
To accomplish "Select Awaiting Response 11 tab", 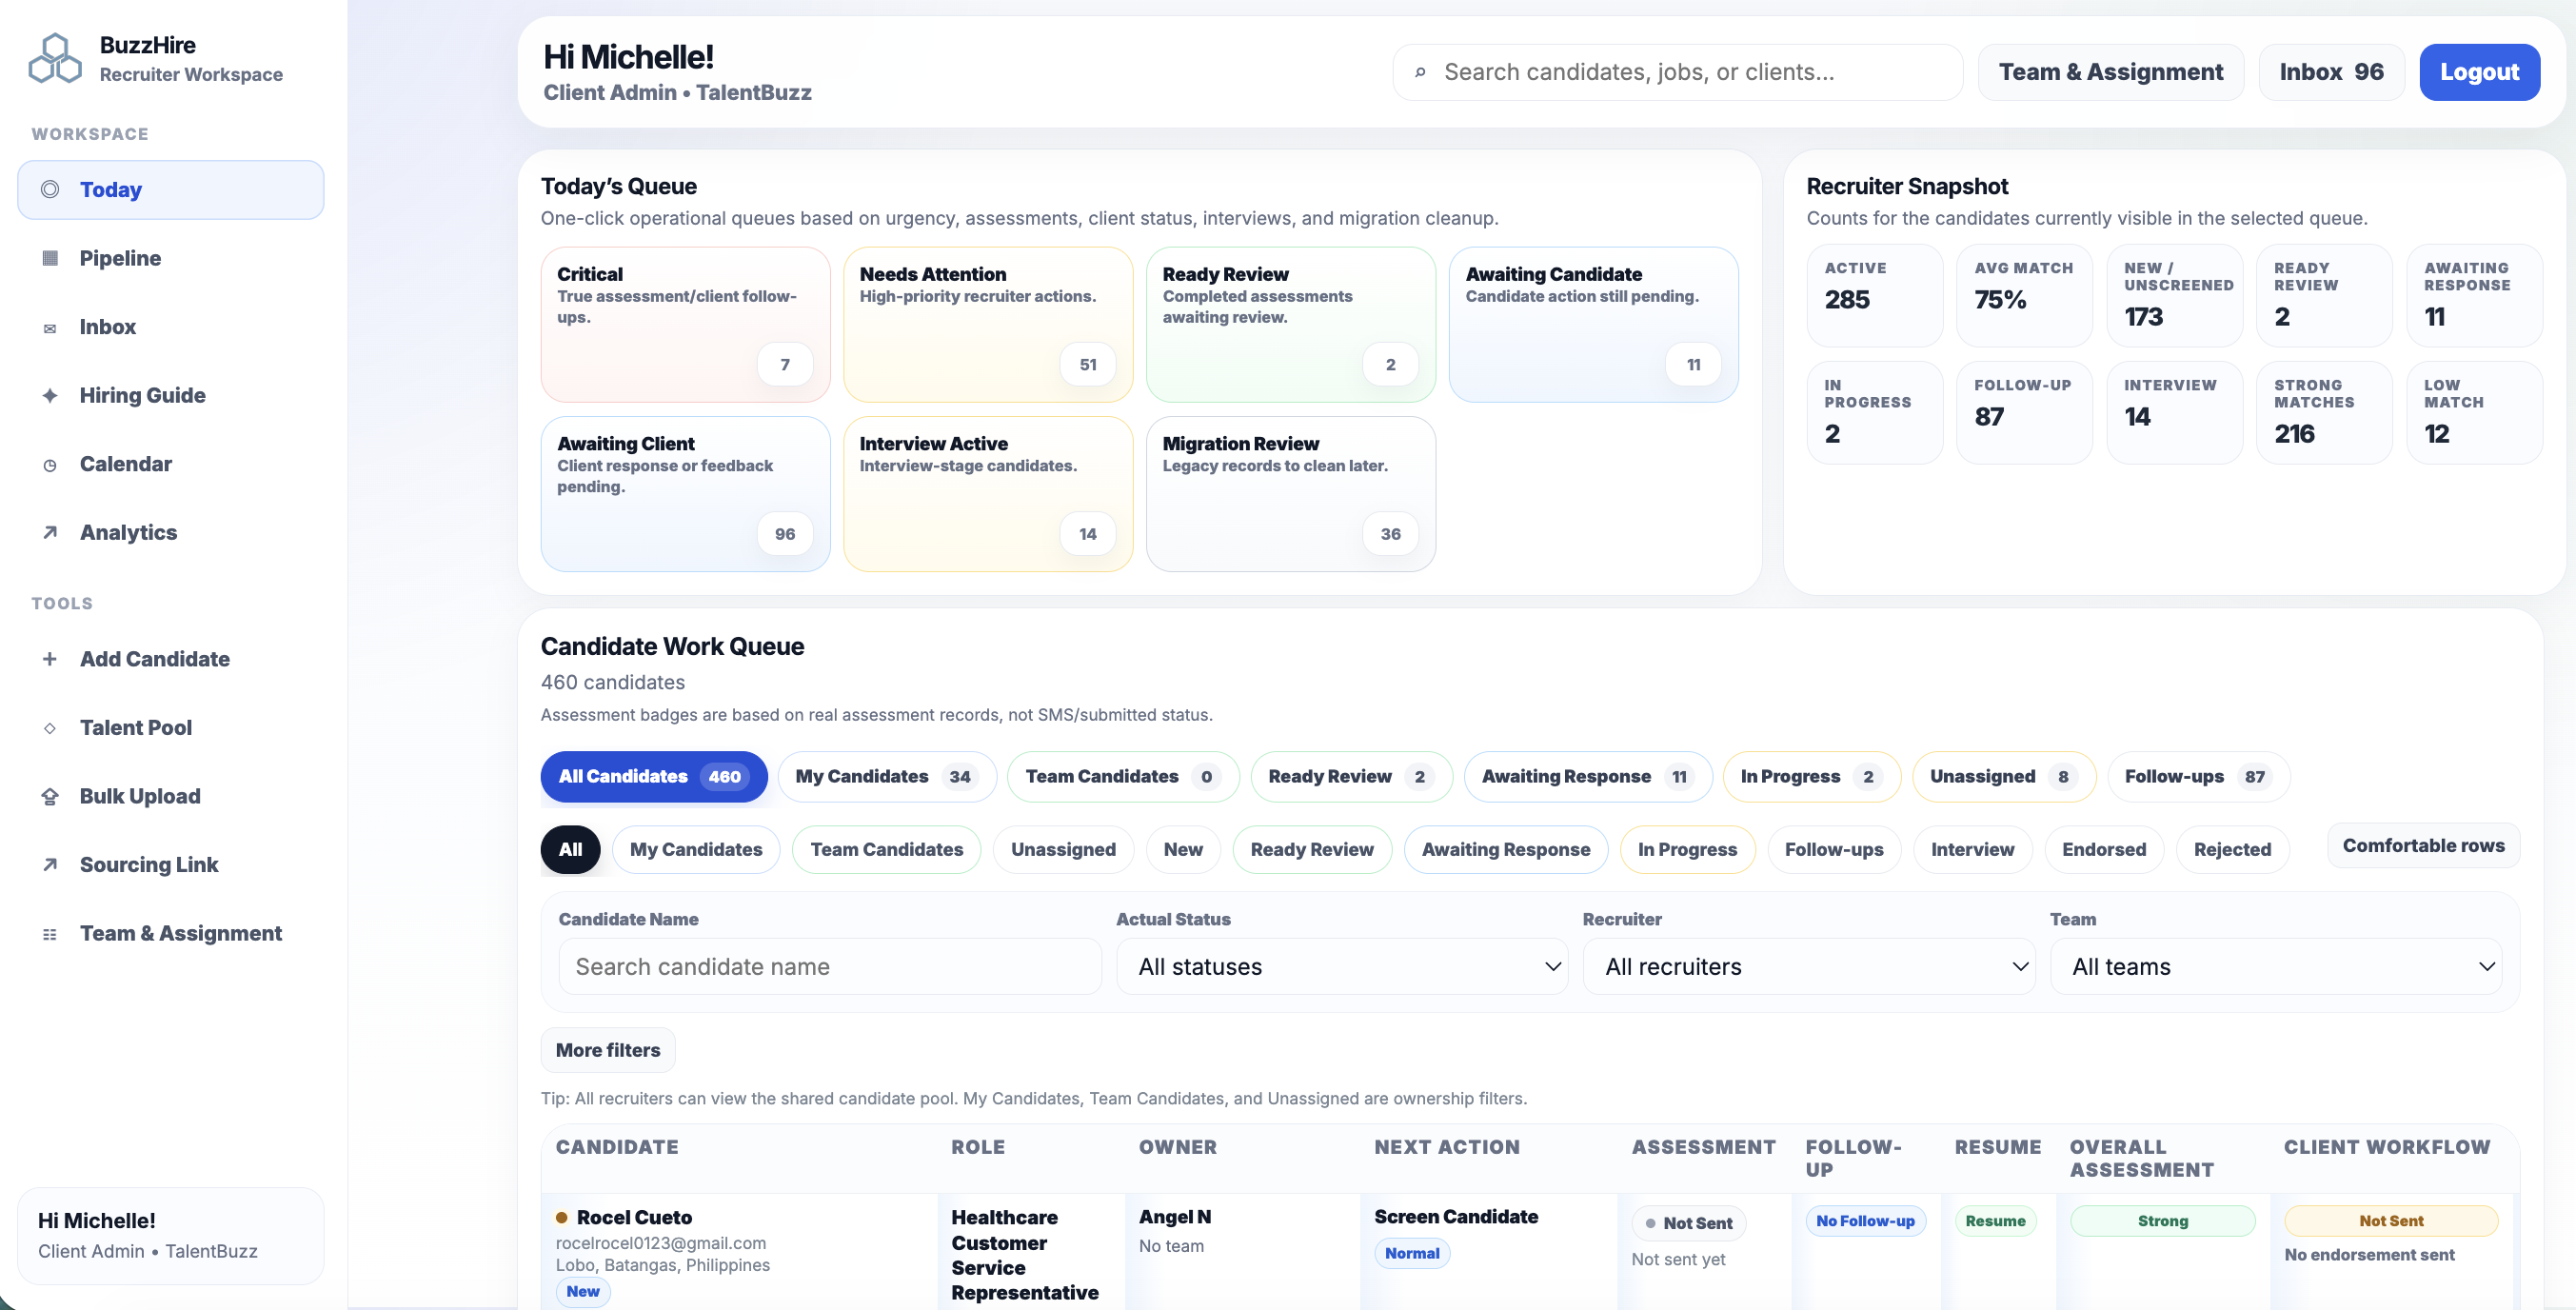I will (x=1588, y=776).
